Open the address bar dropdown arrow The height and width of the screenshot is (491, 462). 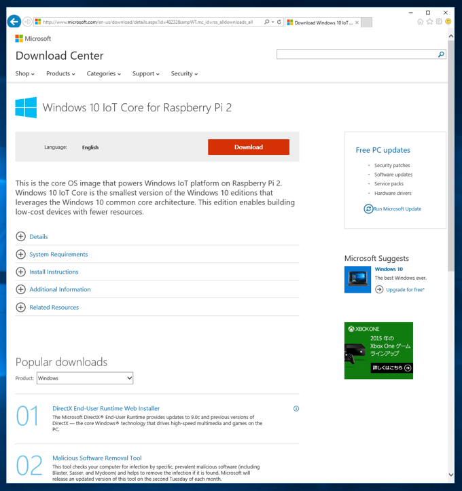pyautogui.click(x=273, y=22)
